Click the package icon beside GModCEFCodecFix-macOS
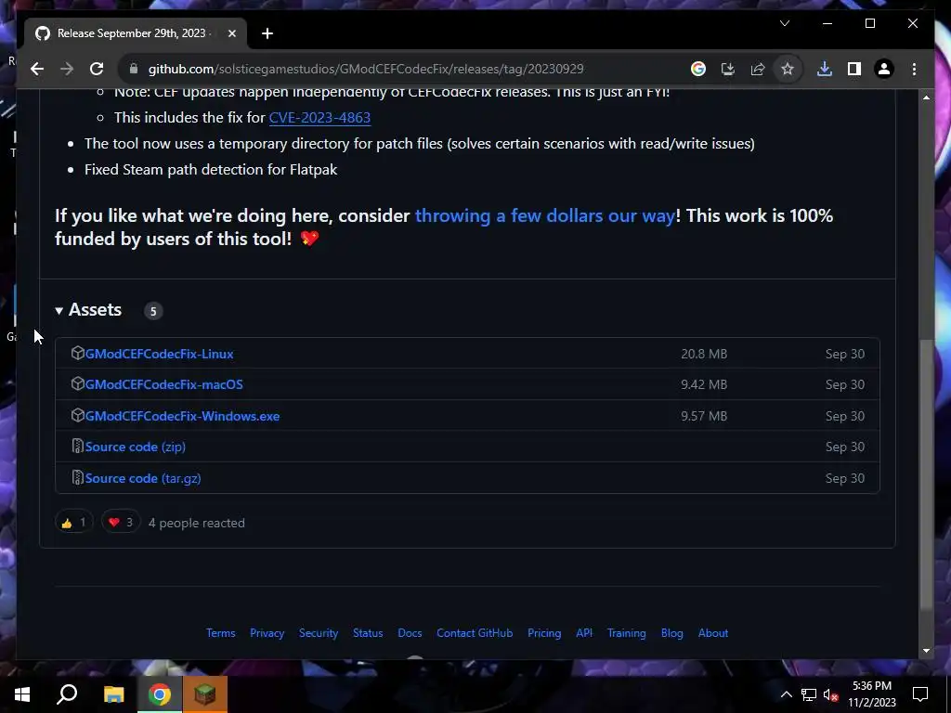The height and width of the screenshot is (713, 951). (77, 383)
